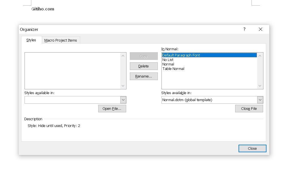Select the No List style
The width and height of the screenshot is (284, 175).
(168, 60)
